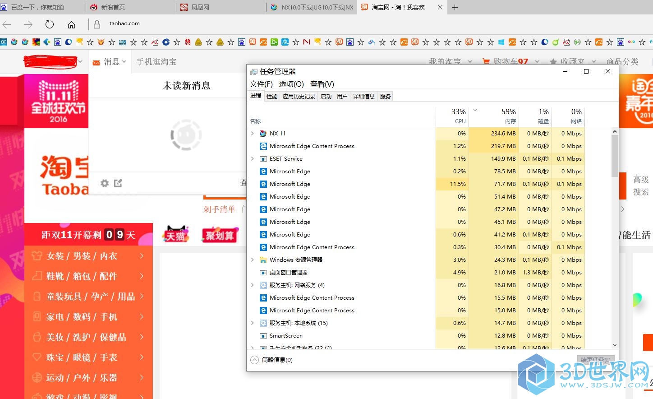Switch to the 应用历史记录 tab
653x399 pixels.
click(x=299, y=96)
